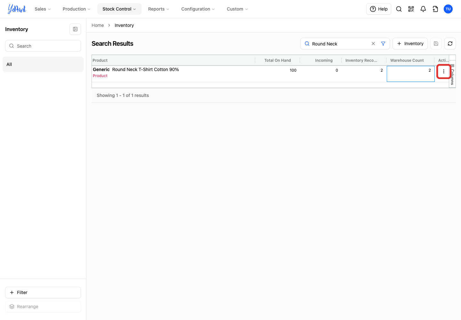Viewport: 461px width, 320px height.
Task: Edit the Warehouse Count cell
Action: [410, 74]
